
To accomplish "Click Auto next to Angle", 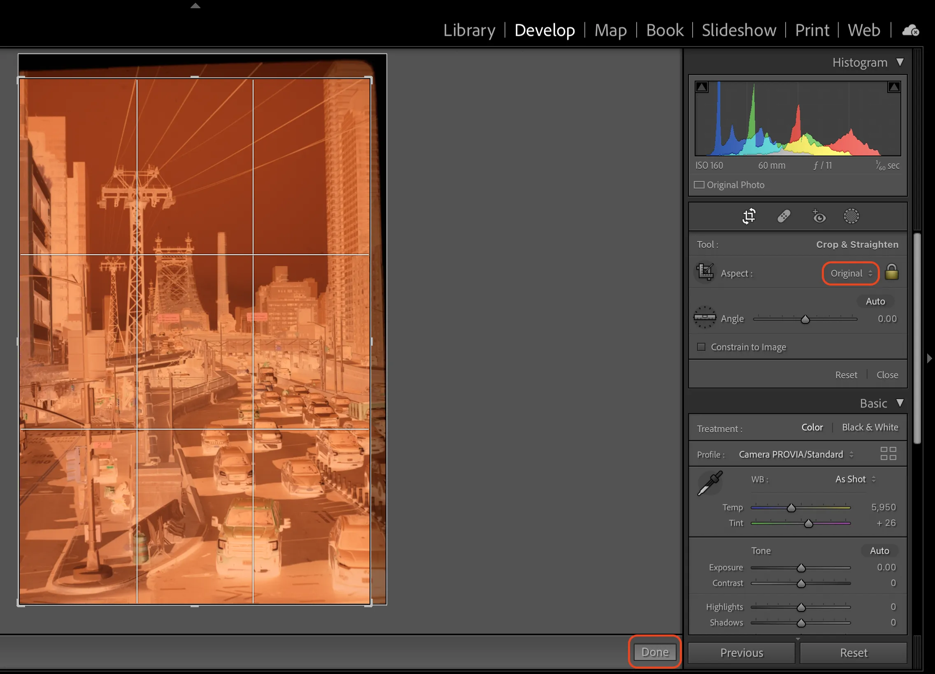I will click(875, 301).
